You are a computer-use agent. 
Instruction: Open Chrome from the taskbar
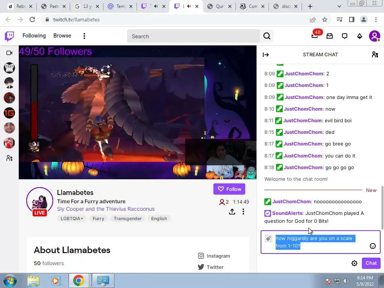78,281
